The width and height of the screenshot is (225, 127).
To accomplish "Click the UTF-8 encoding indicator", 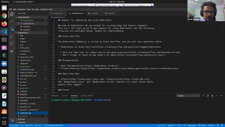I will (179, 125).
